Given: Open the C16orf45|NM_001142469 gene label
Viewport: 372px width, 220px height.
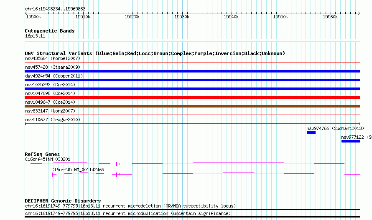Looking at the screenshot, I should pyautogui.click(x=78, y=170).
